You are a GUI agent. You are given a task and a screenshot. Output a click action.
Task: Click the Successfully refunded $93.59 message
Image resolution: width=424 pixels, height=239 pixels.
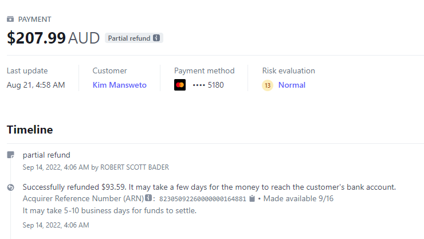[x=209, y=187]
